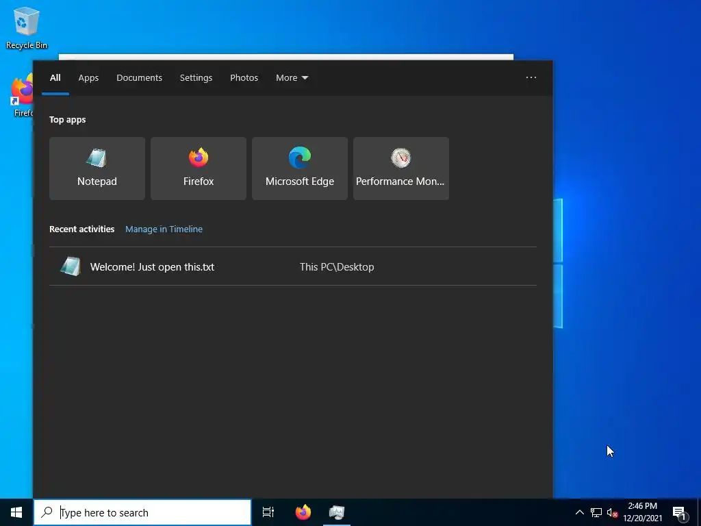Click This PC\Desktop location text

tap(337, 267)
